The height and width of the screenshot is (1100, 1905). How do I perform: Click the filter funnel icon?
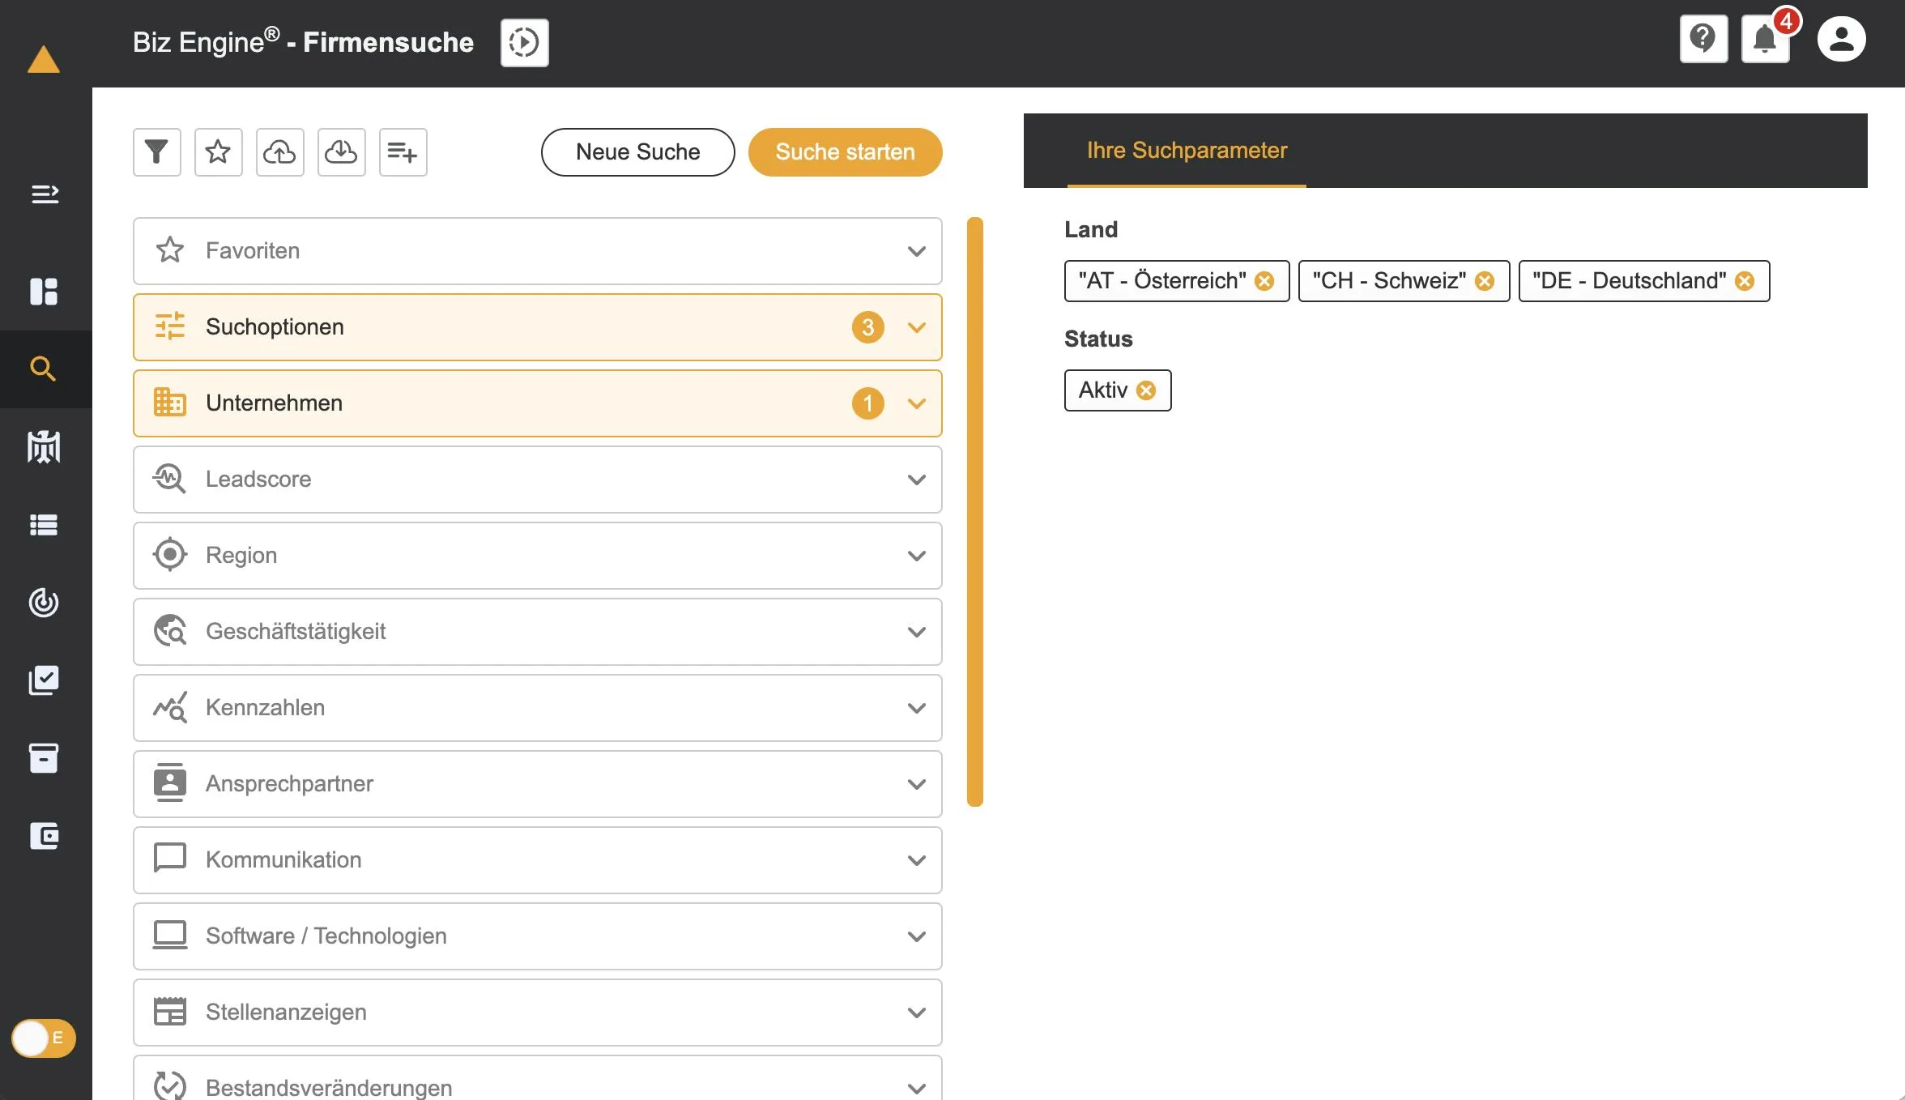point(156,151)
